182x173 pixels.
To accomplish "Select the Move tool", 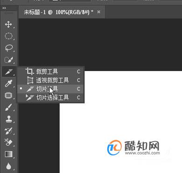I will click(8, 24).
